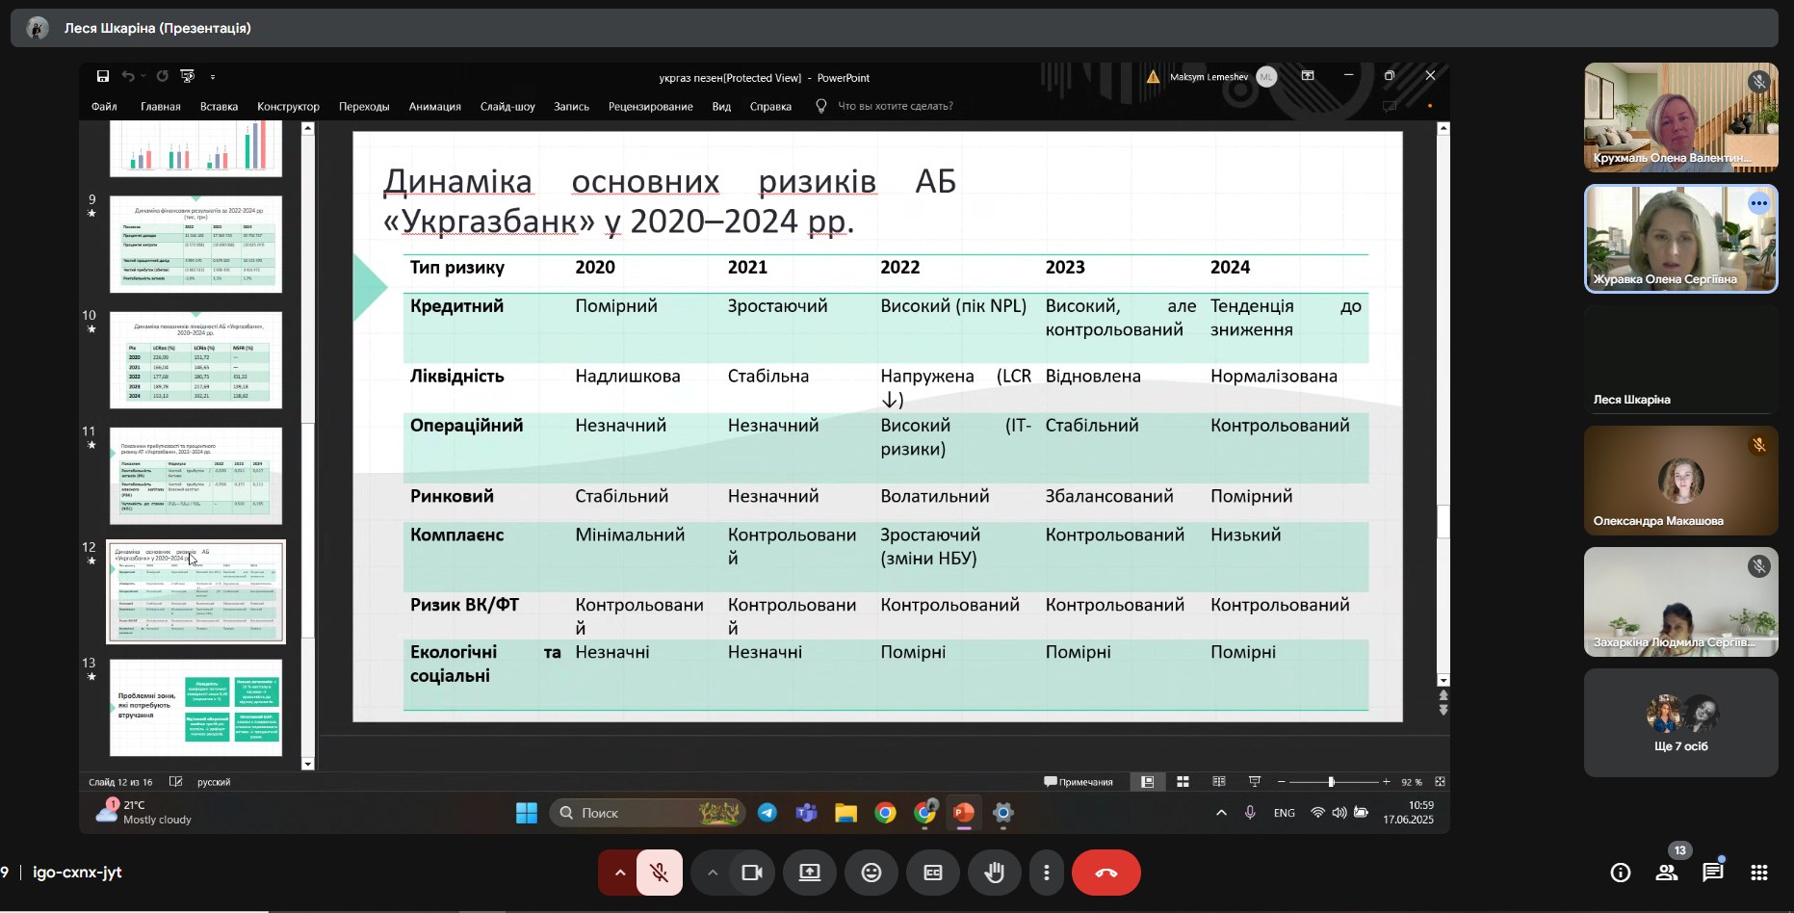The image size is (1794, 913).
Task: Click the red leave call button
Action: click(1106, 873)
